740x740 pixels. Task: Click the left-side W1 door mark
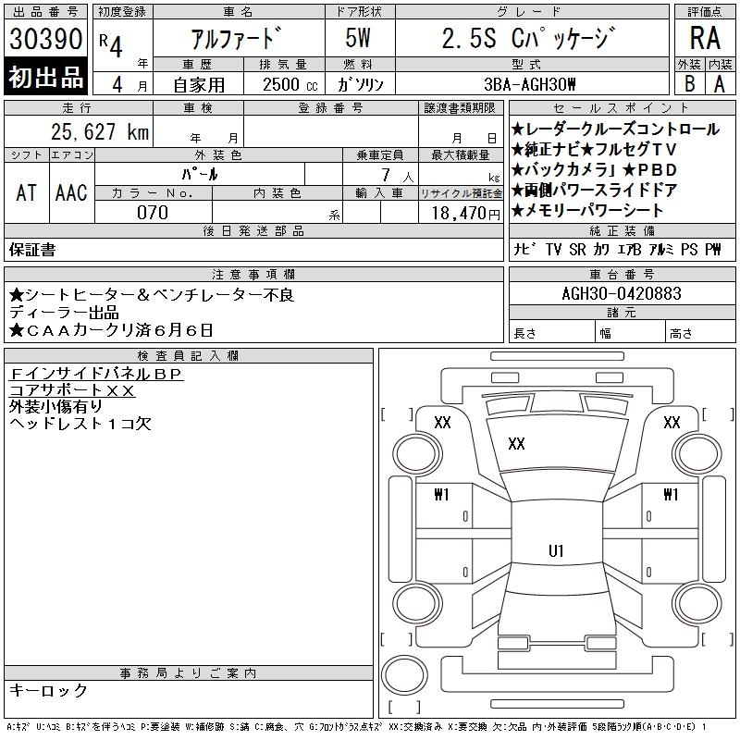coord(442,495)
